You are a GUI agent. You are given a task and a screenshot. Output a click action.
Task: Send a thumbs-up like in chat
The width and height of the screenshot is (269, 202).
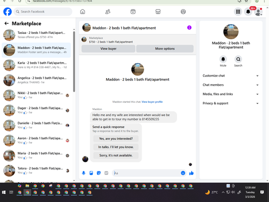(192, 173)
